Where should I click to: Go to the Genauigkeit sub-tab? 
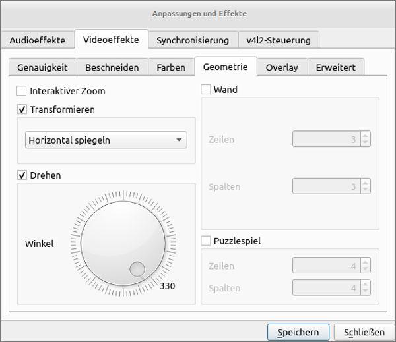(x=42, y=67)
